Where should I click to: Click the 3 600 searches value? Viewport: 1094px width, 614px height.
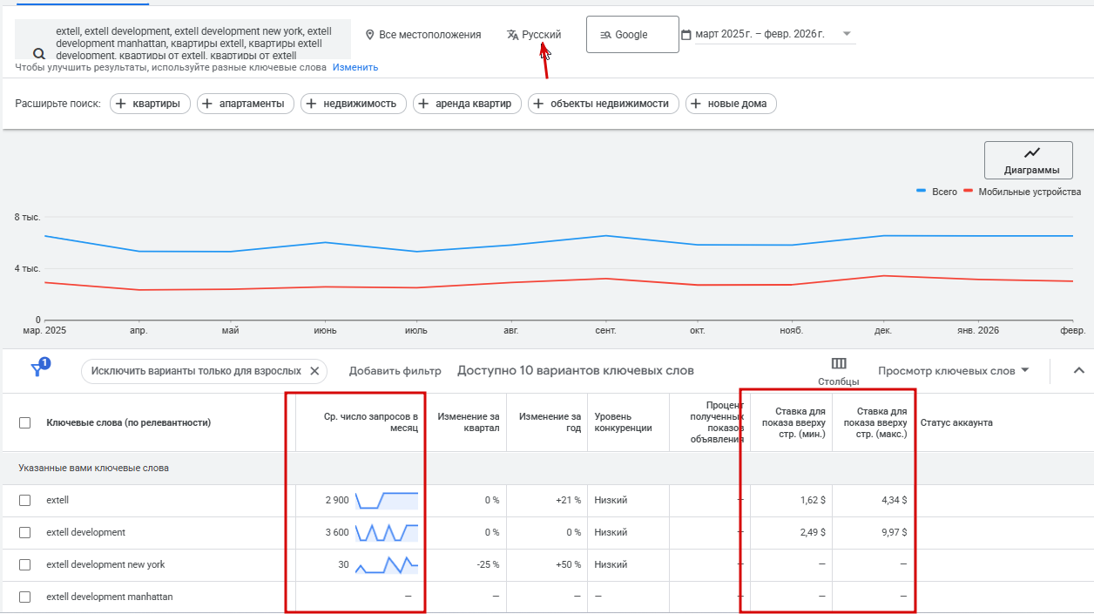pyautogui.click(x=337, y=533)
